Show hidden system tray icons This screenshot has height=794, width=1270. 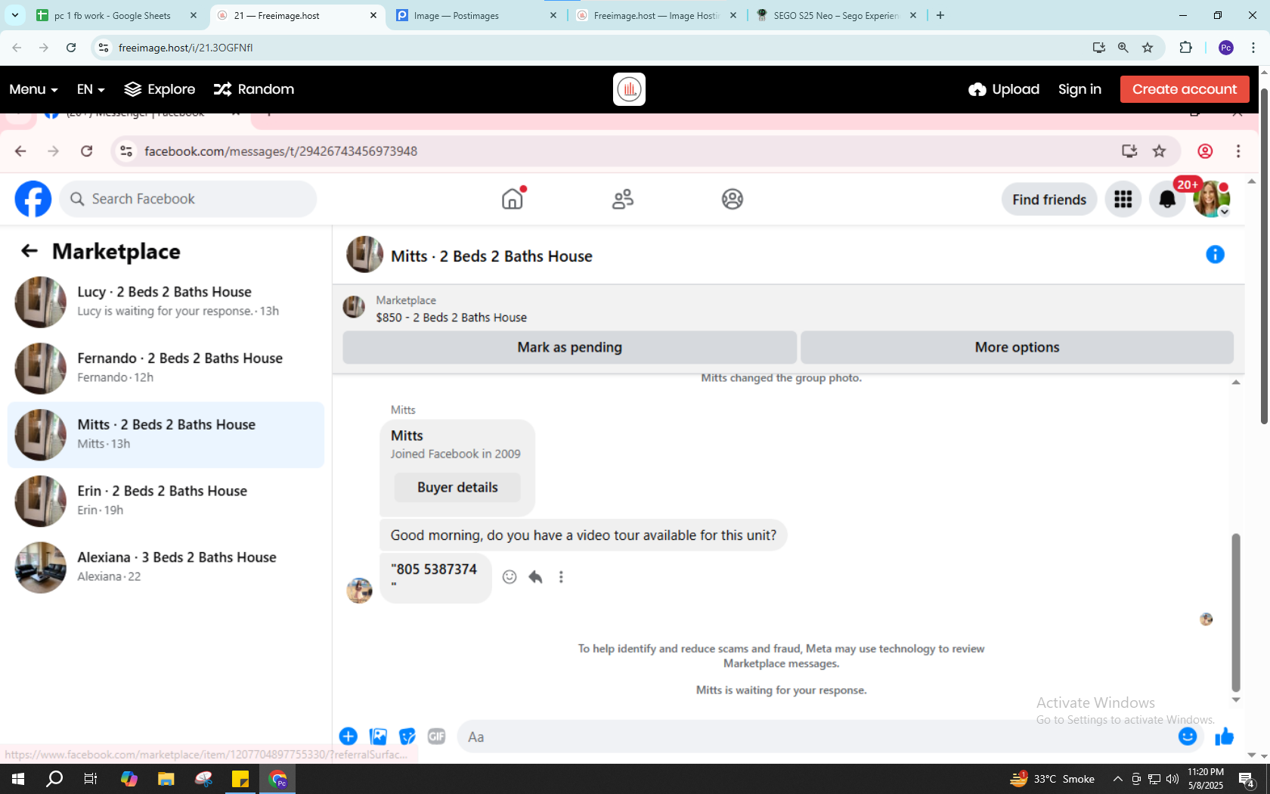point(1117,779)
